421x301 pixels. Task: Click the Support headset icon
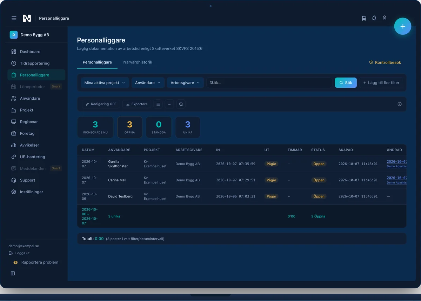[14, 180]
